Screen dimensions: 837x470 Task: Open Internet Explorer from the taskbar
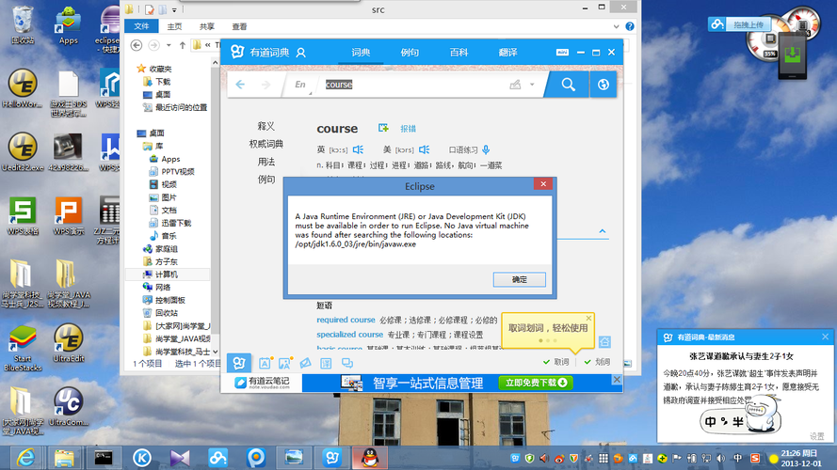(25, 458)
